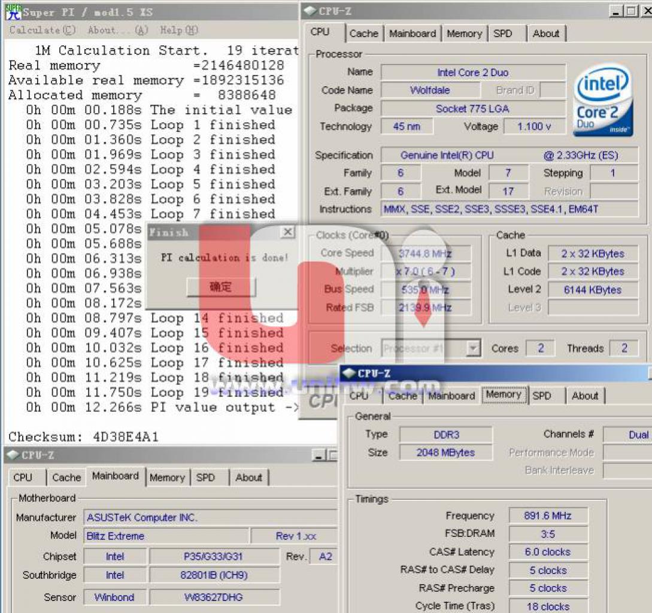Open Cache tab in Mainboard CPU-Z window
This screenshot has height=613, width=652.
tap(66, 478)
